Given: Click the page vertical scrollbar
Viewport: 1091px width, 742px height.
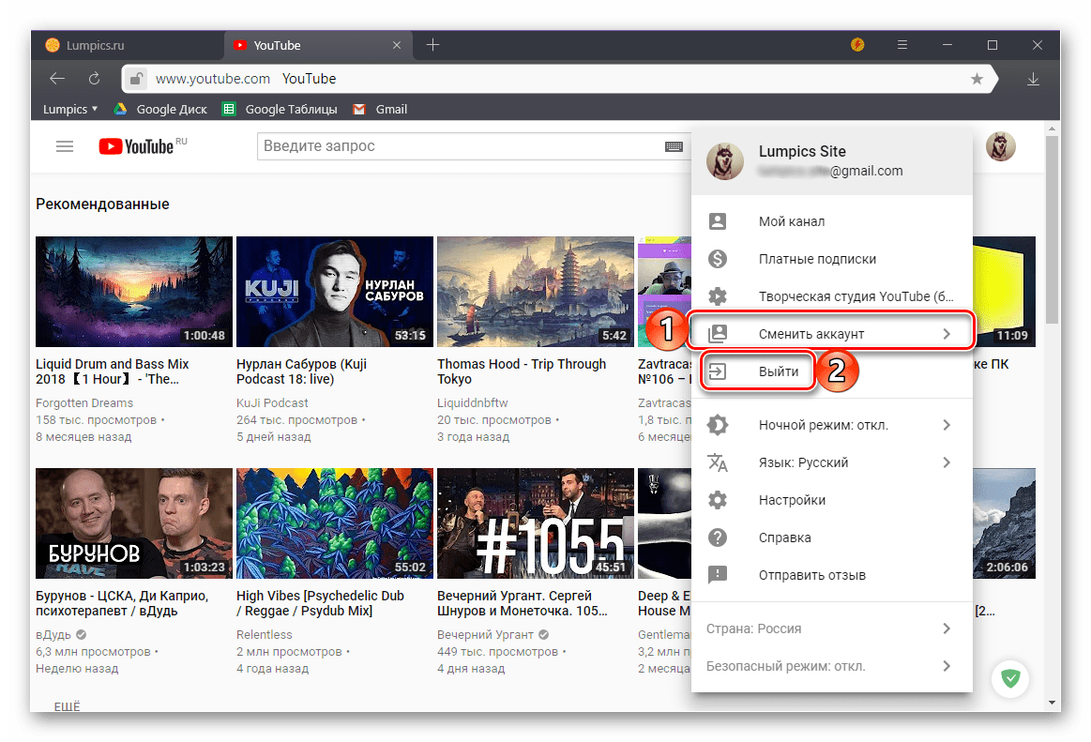Looking at the screenshot, I should click(1052, 230).
